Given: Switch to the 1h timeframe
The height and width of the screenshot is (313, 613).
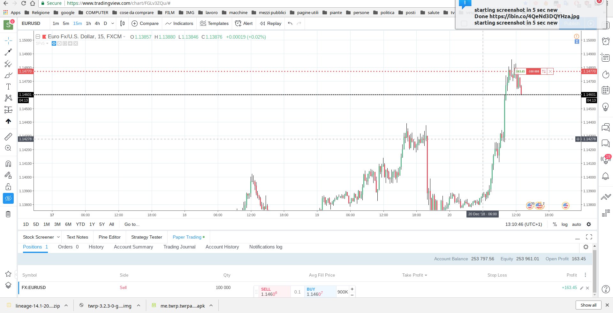Looking at the screenshot, I should 88,23.
